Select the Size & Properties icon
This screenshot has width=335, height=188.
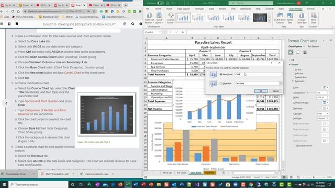pyautogui.click(x=305, y=52)
